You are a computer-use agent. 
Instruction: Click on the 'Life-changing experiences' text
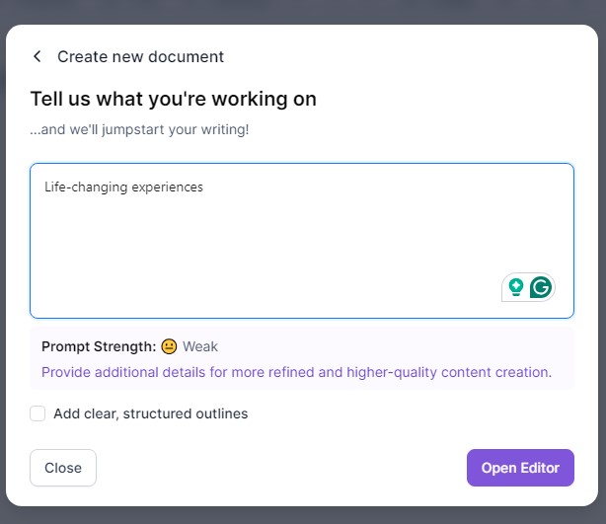[123, 187]
